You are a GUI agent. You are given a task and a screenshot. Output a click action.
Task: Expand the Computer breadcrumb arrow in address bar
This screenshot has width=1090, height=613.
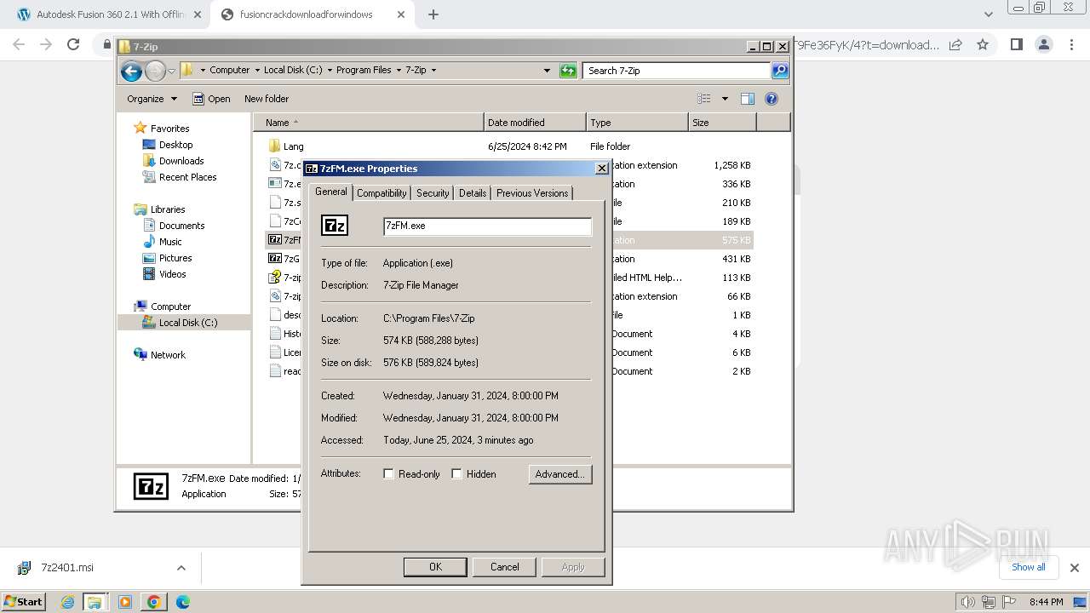(x=255, y=70)
